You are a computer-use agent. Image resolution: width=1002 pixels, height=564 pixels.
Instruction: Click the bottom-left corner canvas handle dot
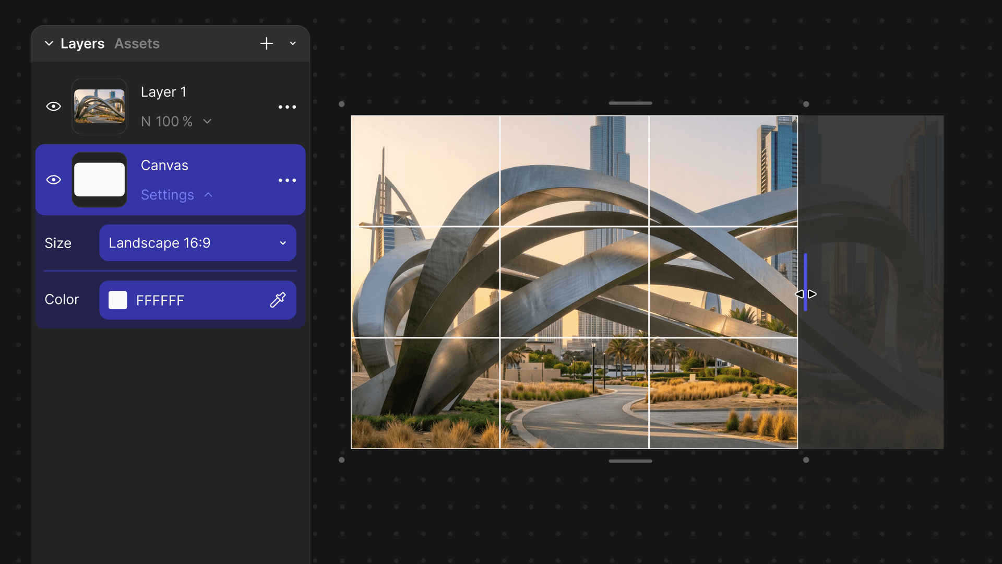[x=342, y=460]
